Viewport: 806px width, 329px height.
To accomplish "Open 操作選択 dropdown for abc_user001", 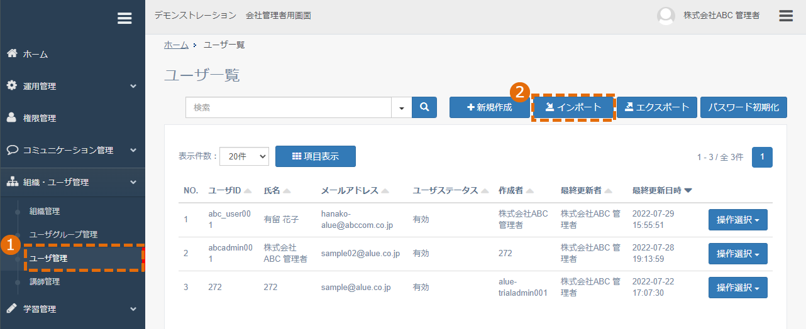I will pyautogui.click(x=738, y=220).
